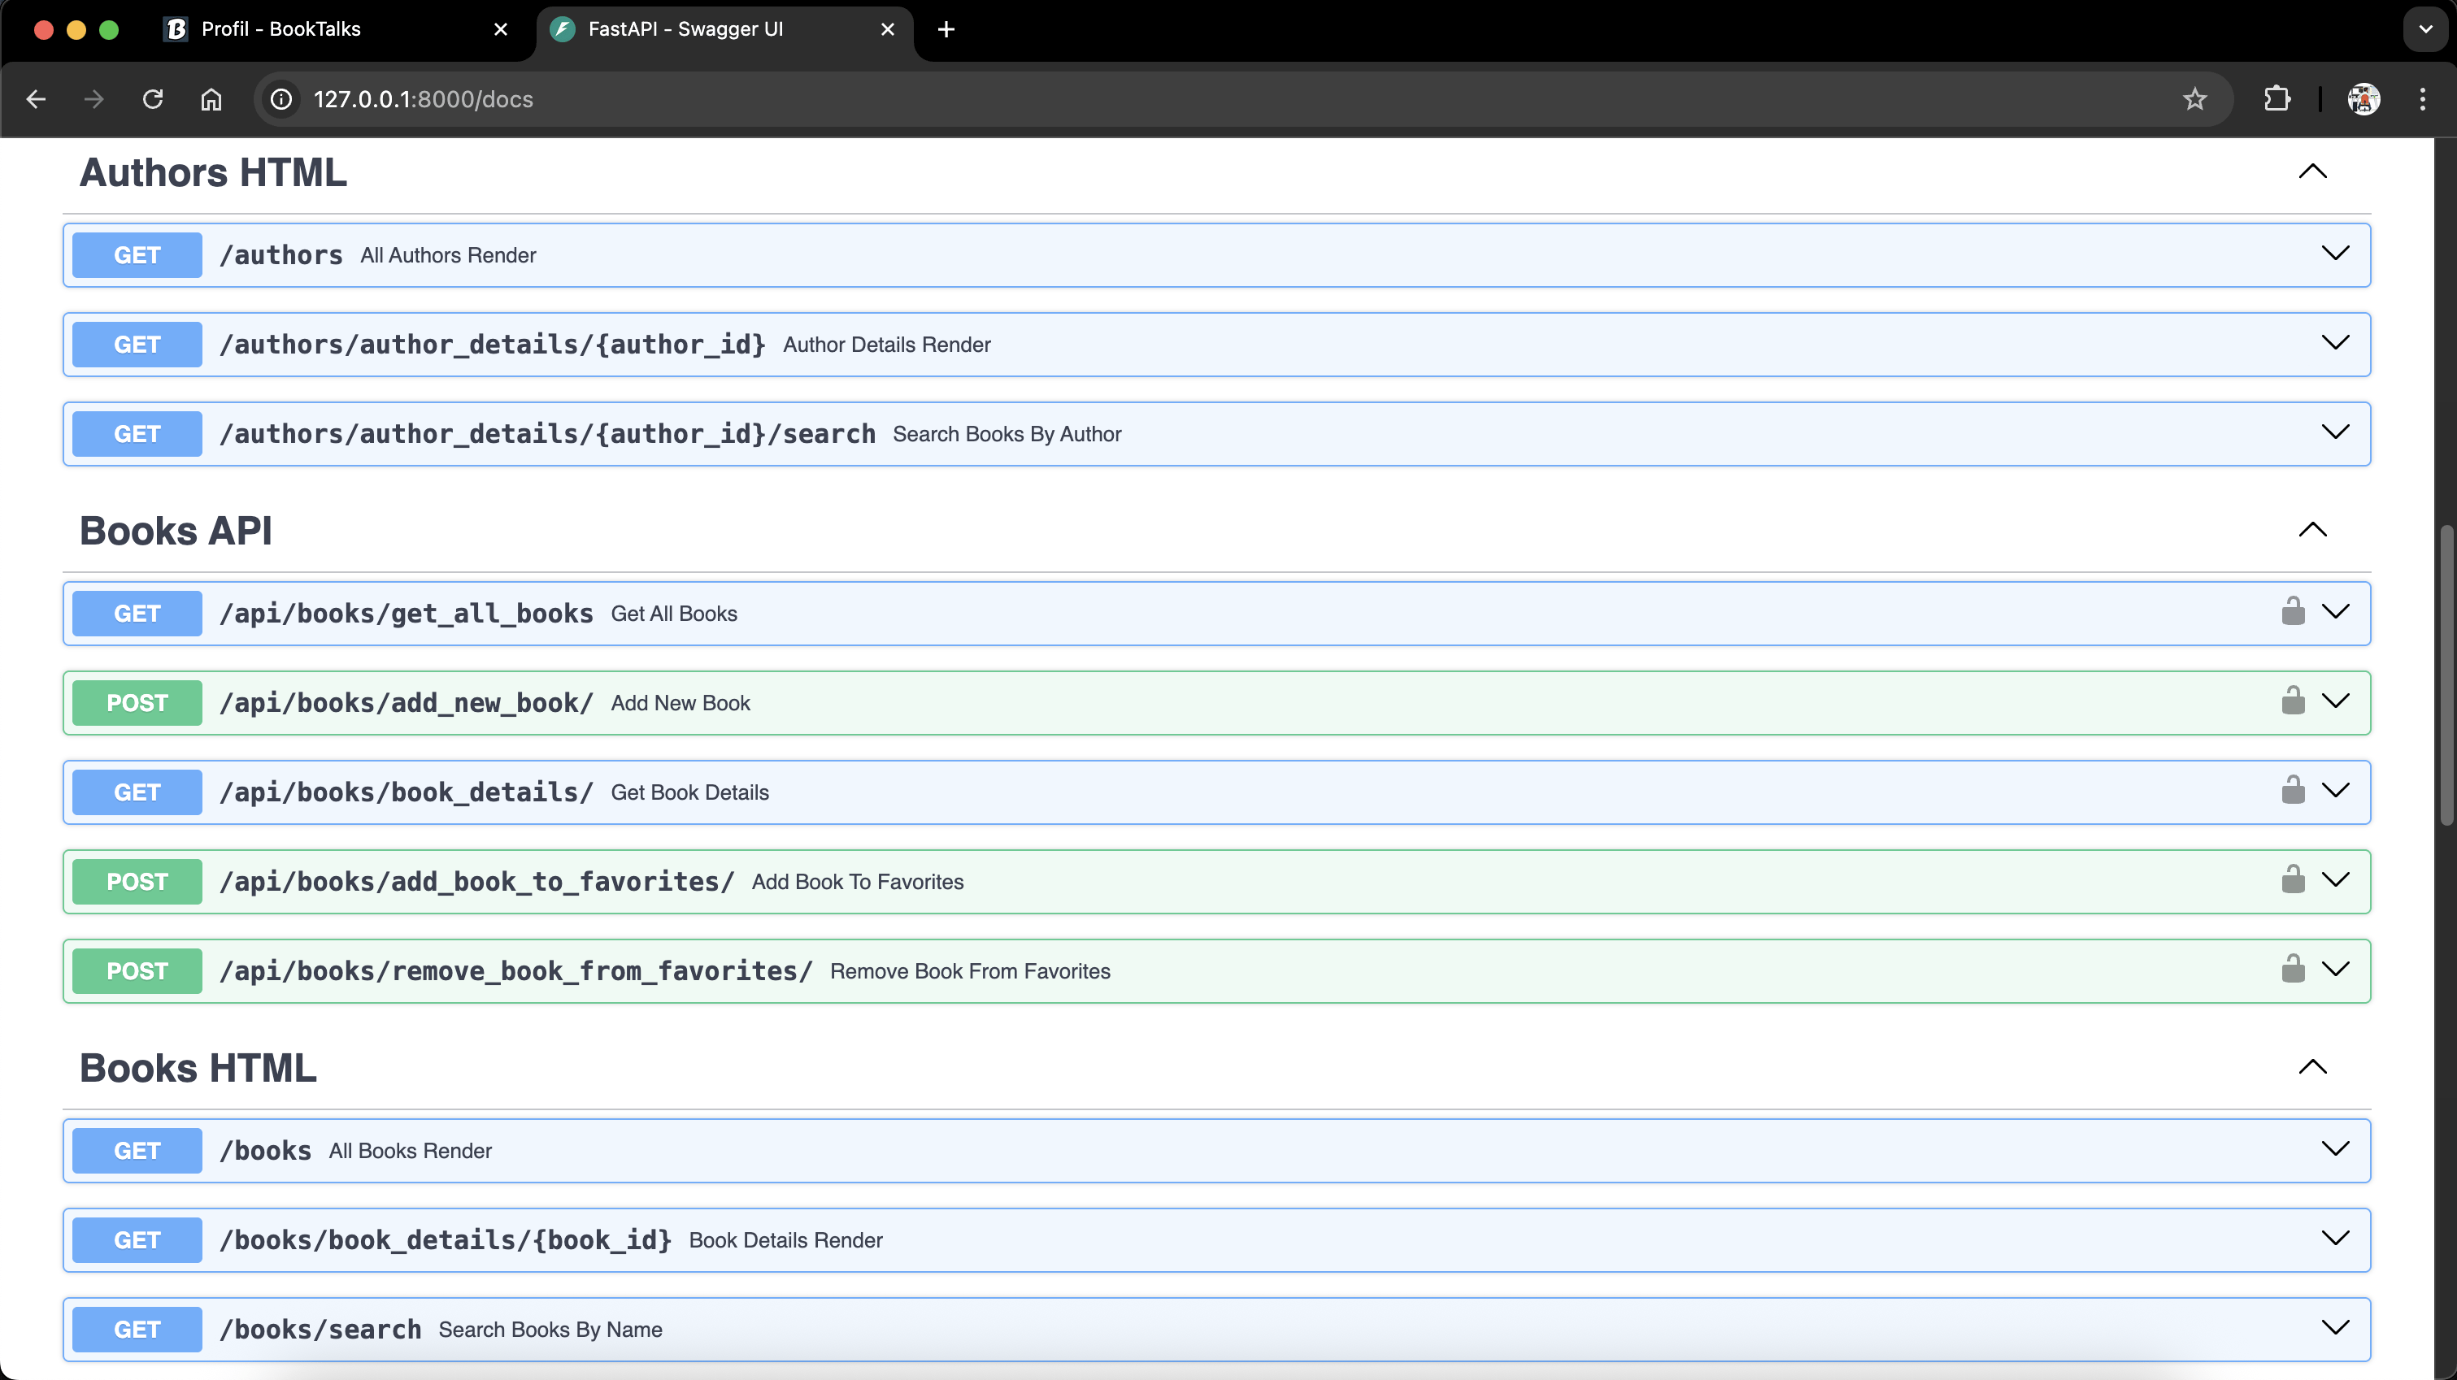2457x1380 pixels.
Task: Open the Chrome profile avatar
Action: click(2363, 99)
